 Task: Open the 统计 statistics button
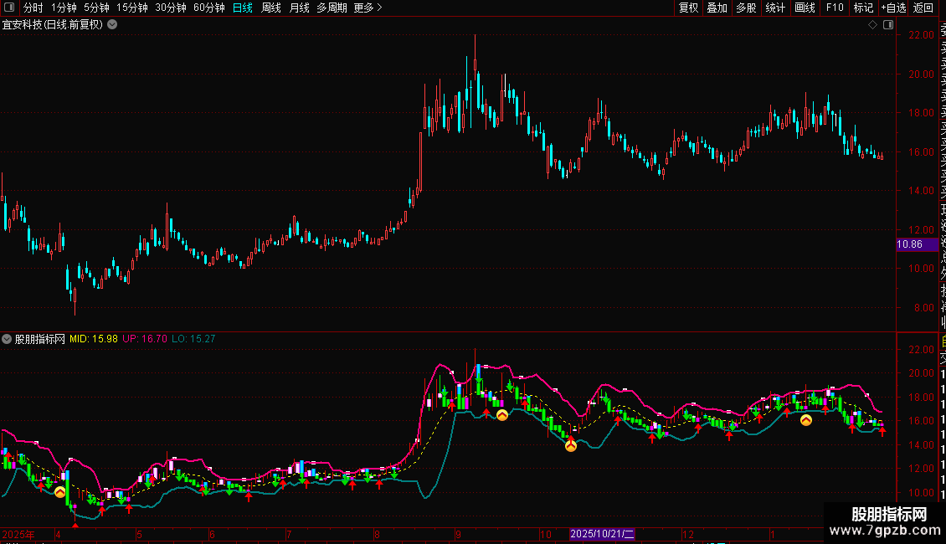[775, 8]
